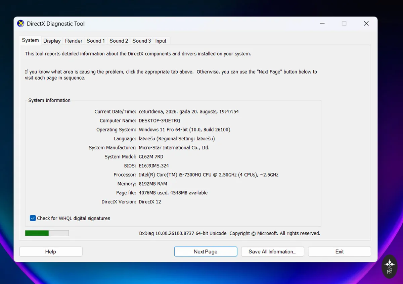Close the DirectX Diagnostic Tool window
Image resolution: width=403 pixels, height=284 pixels.
coord(366,23)
